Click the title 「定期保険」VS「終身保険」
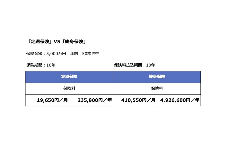 (x=57, y=42)
